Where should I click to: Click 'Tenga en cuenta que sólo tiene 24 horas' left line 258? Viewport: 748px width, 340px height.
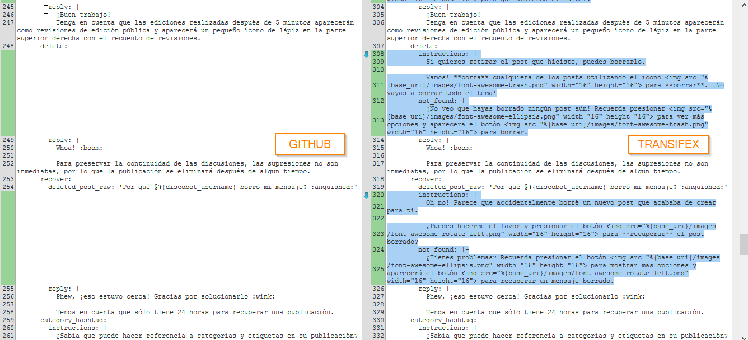pos(132,313)
